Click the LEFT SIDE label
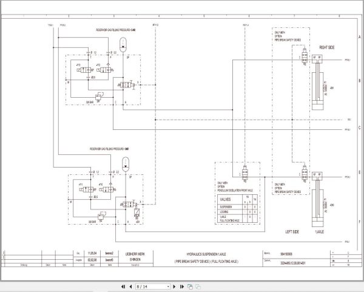Viewport: 364px width, 292px height. (292, 232)
